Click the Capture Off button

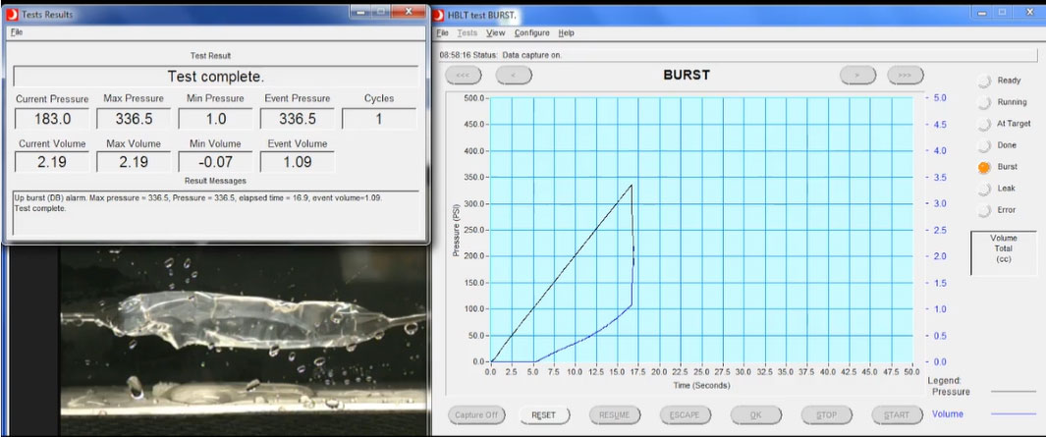coord(476,415)
